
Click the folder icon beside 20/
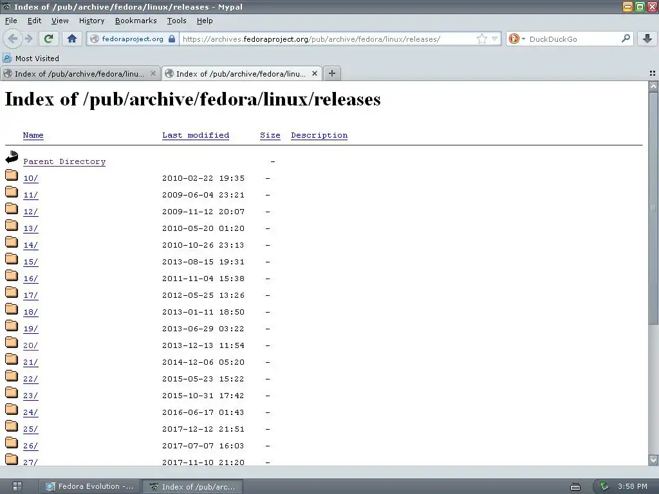[x=12, y=342]
